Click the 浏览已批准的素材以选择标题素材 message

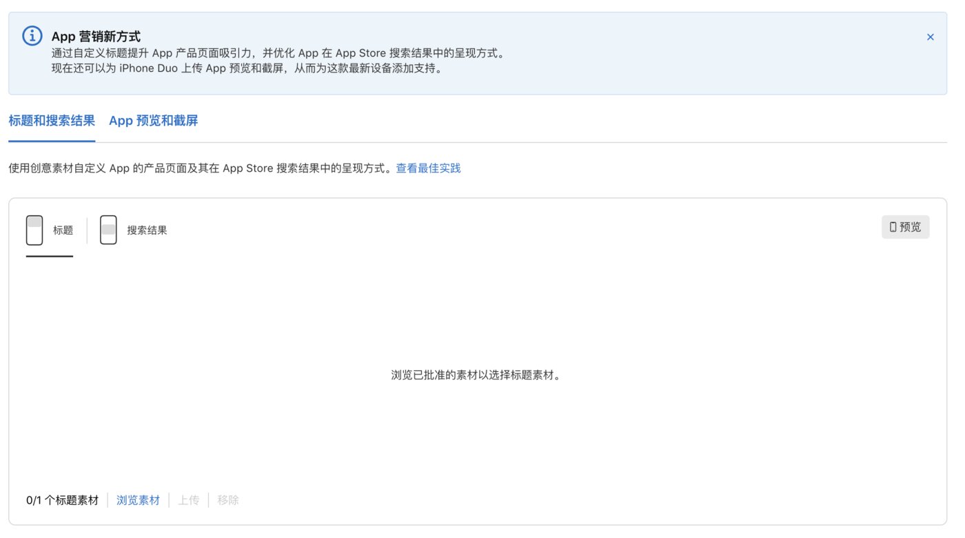(477, 376)
